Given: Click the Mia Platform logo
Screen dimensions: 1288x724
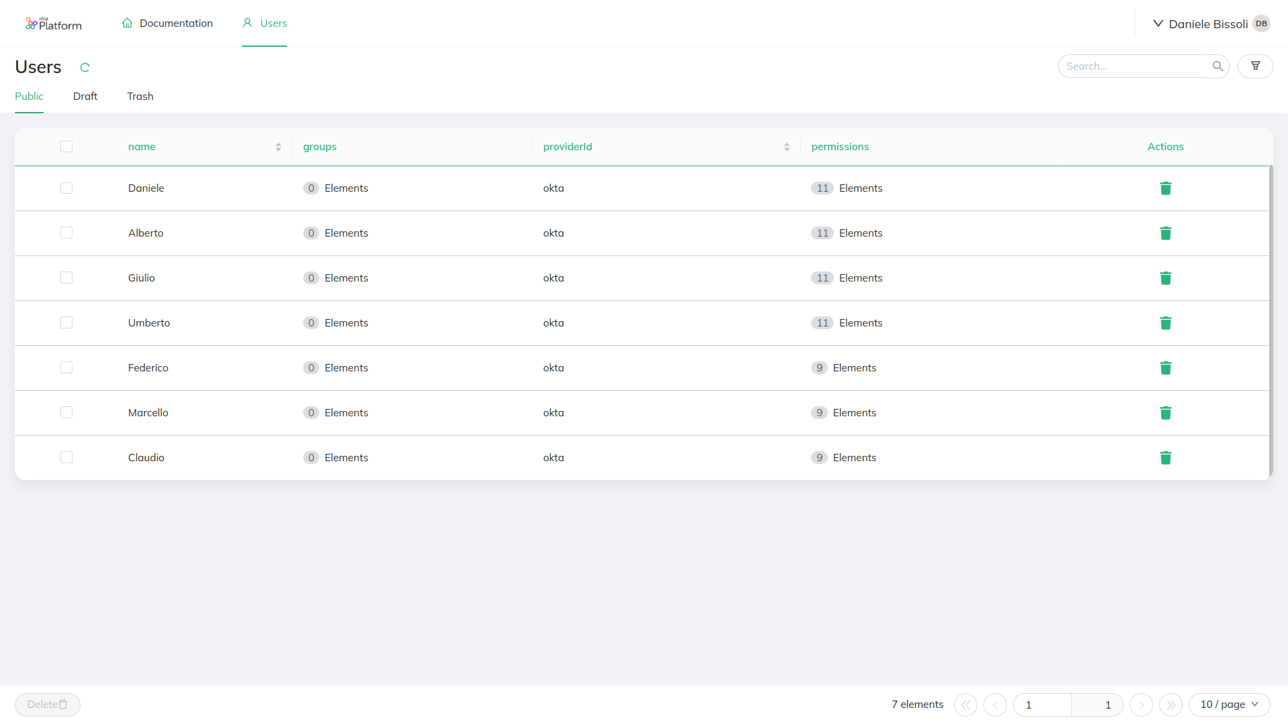Looking at the screenshot, I should point(54,23).
